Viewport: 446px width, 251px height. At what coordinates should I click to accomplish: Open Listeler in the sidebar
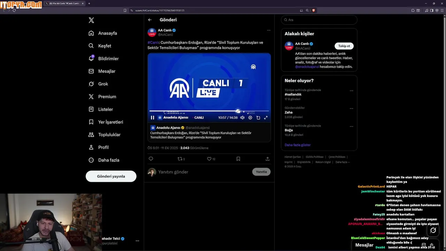click(101, 109)
